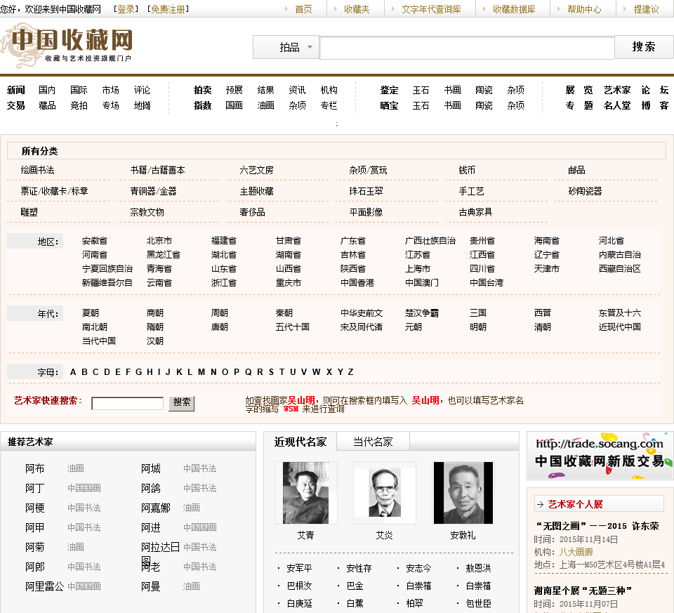
Task: Select letter M in 字母 index
Action: (x=201, y=372)
